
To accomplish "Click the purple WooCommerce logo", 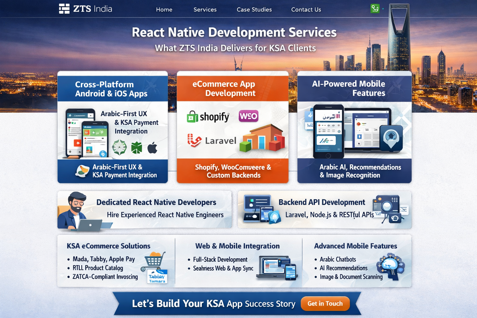I will (x=248, y=116).
